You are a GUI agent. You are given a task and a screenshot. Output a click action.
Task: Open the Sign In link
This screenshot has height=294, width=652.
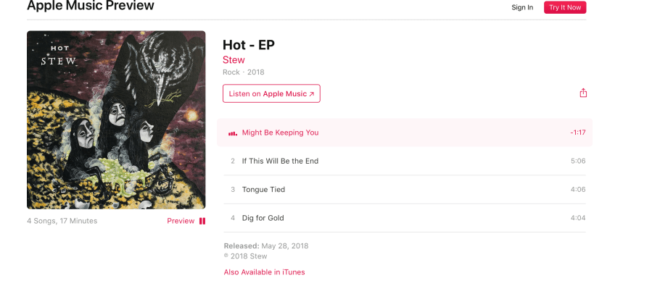point(522,7)
